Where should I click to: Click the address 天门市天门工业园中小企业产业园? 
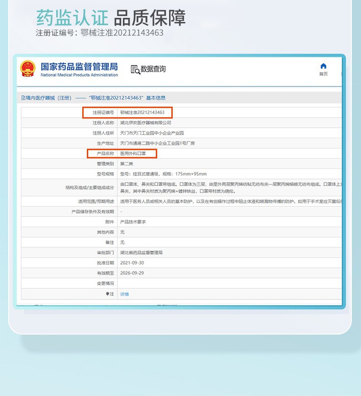tap(152, 133)
